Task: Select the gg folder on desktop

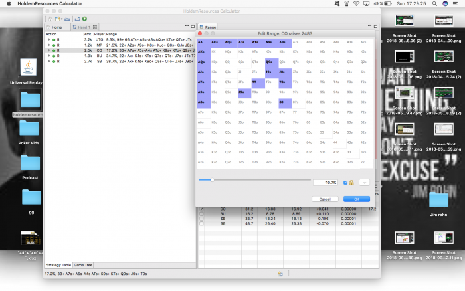Action: tap(31, 197)
